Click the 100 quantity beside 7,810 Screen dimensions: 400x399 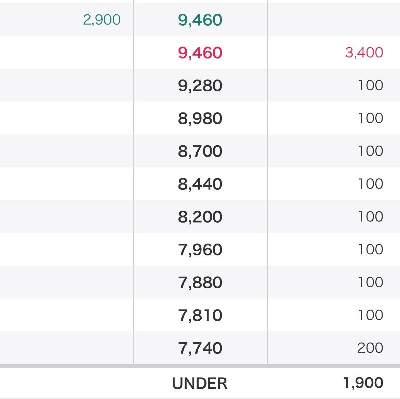[x=370, y=315]
